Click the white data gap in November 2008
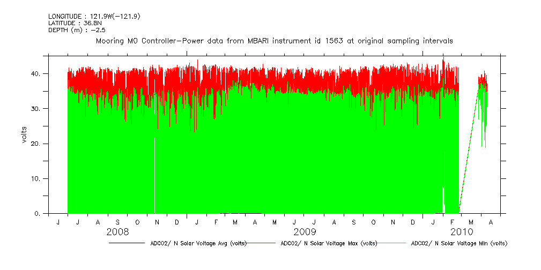This screenshot has width=541, height=270. pyautogui.click(x=155, y=177)
